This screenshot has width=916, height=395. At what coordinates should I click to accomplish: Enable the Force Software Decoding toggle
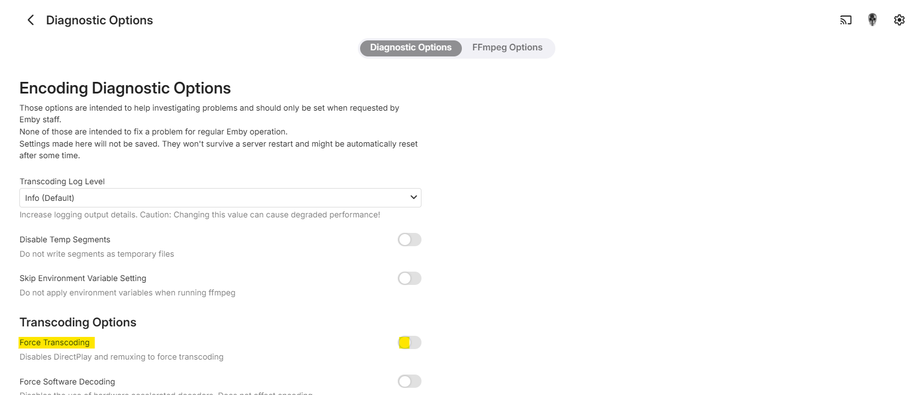click(x=409, y=381)
